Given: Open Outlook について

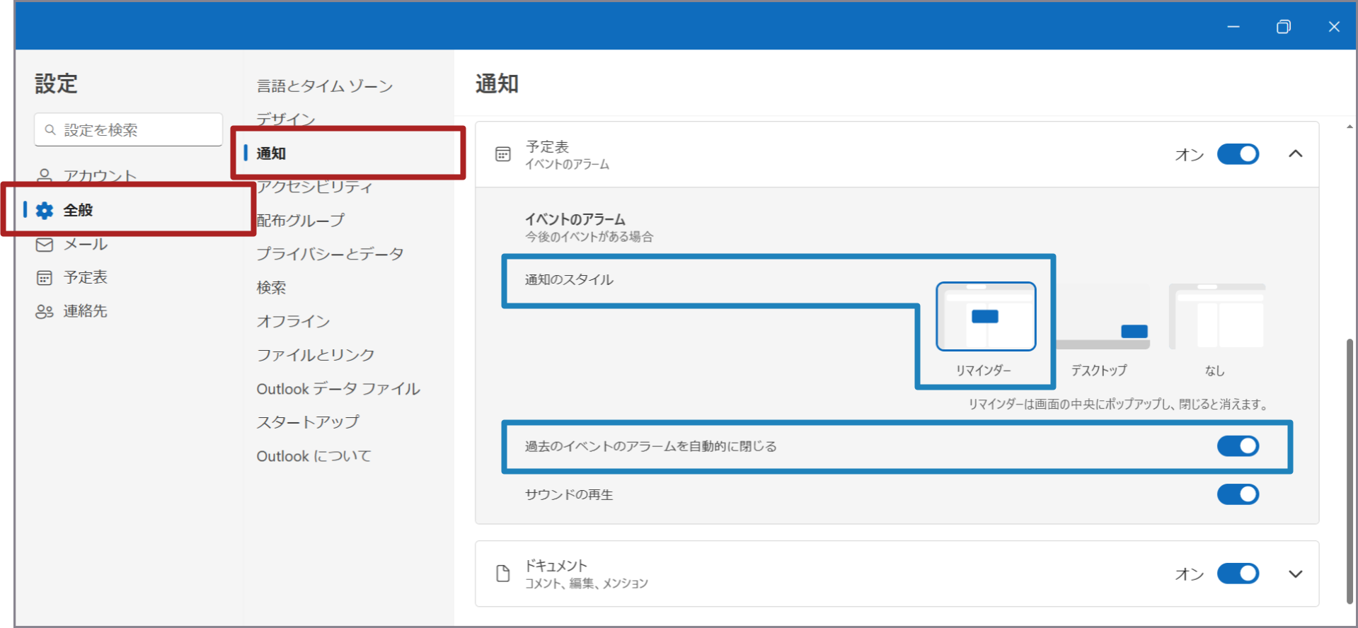Looking at the screenshot, I should [x=313, y=456].
